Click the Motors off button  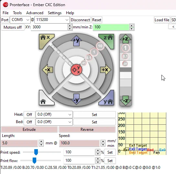tap(13, 27)
